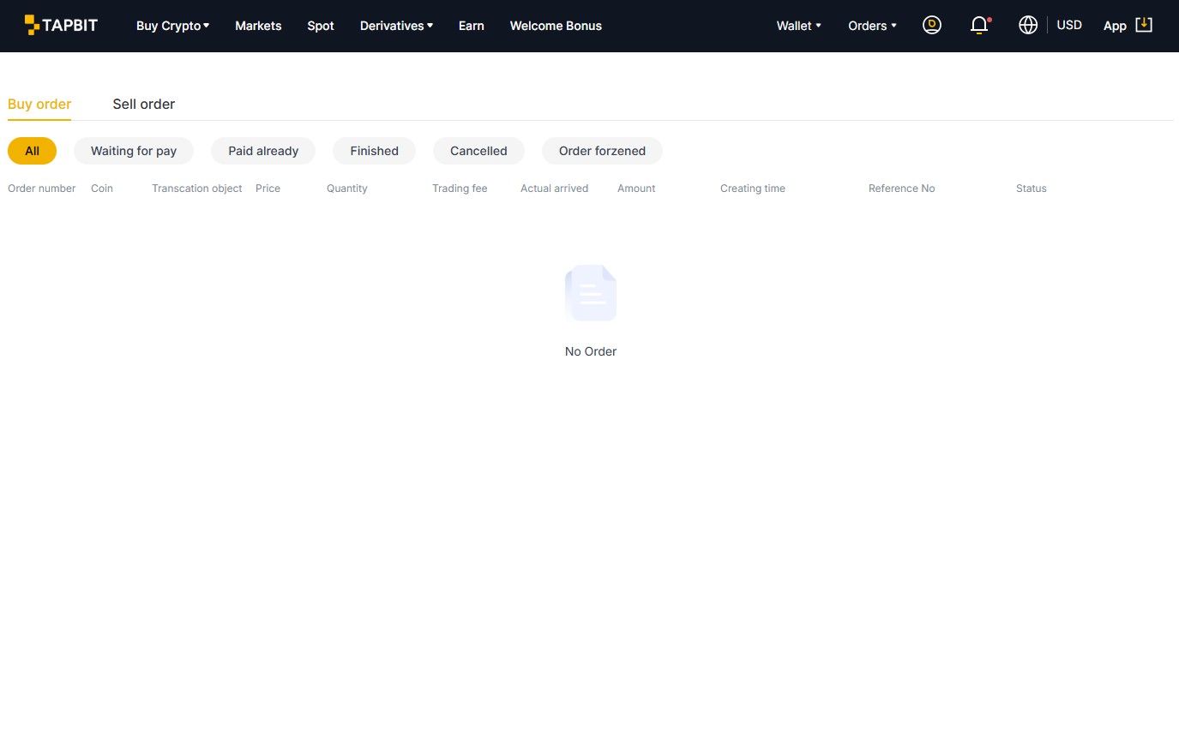1179x737 pixels.
Task: Click the Tapbit logo
Action: (x=61, y=25)
